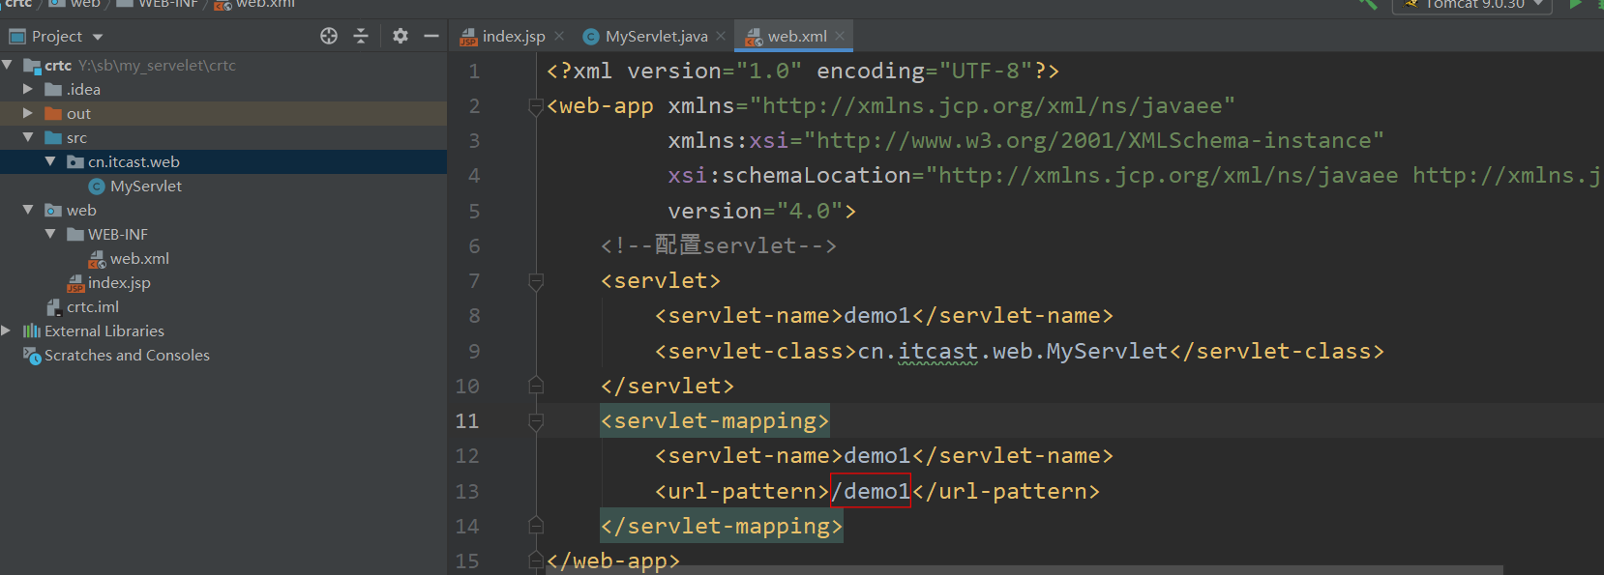Fold the servlet element at line 7
This screenshot has width=1604, height=575.
536,281
